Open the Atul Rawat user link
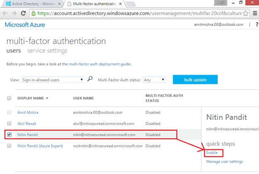 coord(27,124)
